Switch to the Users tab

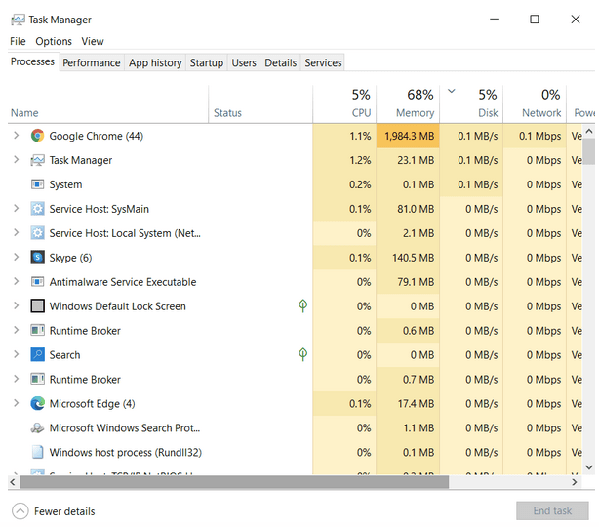[244, 62]
